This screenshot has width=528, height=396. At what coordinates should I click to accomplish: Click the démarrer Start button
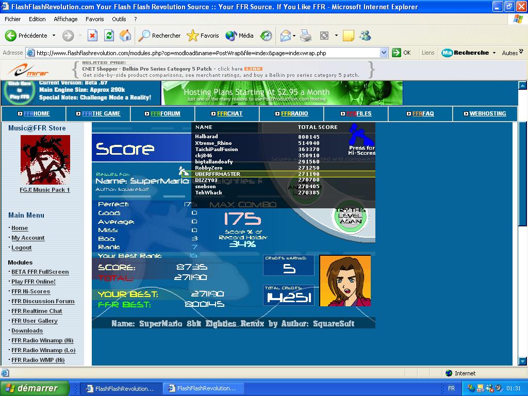(x=35, y=388)
